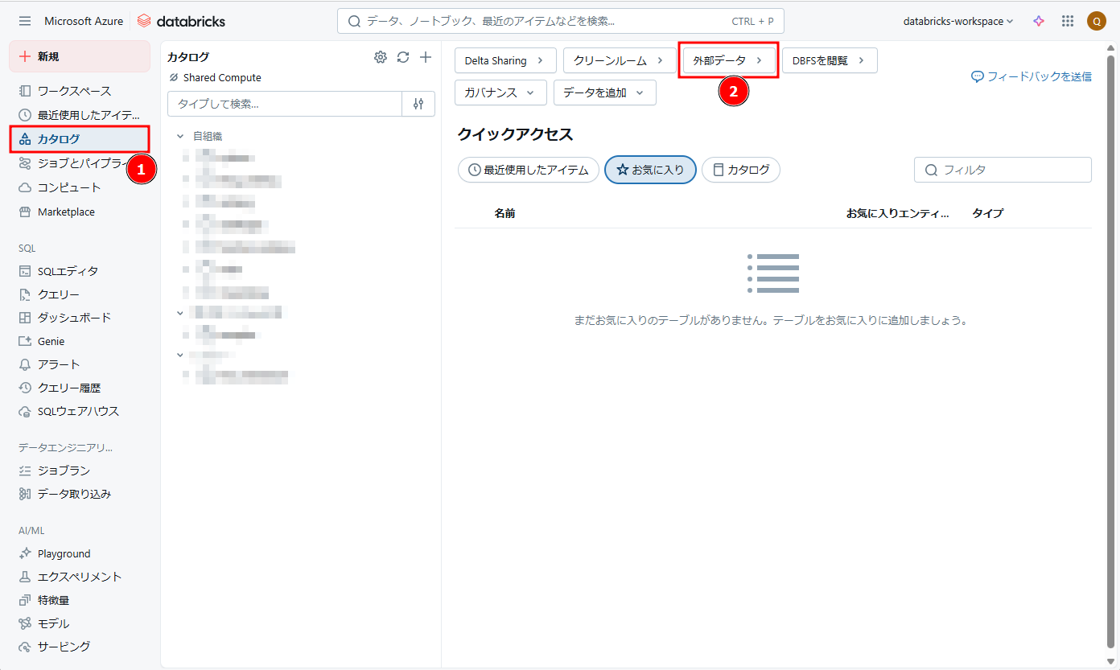Screen dimensions: 1120x670
Task: Go to Marketplace in the sidebar
Action: click(66, 212)
